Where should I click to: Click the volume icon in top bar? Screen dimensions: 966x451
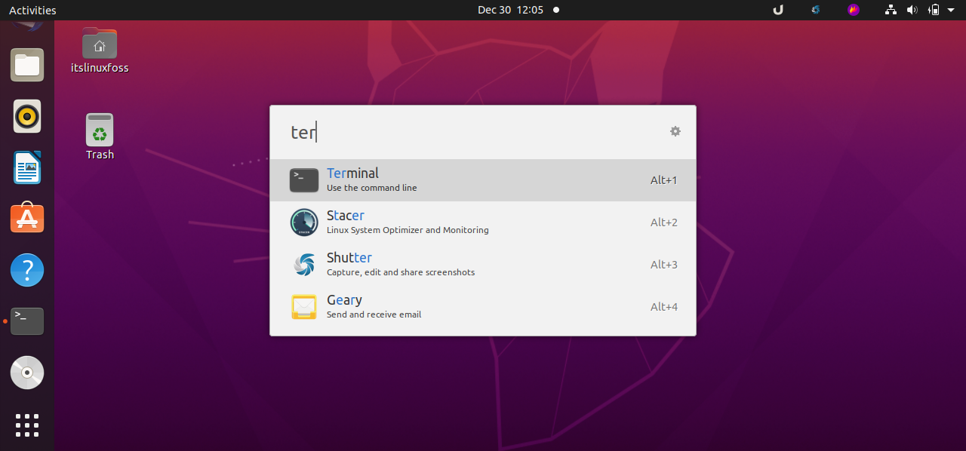[x=912, y=10]
